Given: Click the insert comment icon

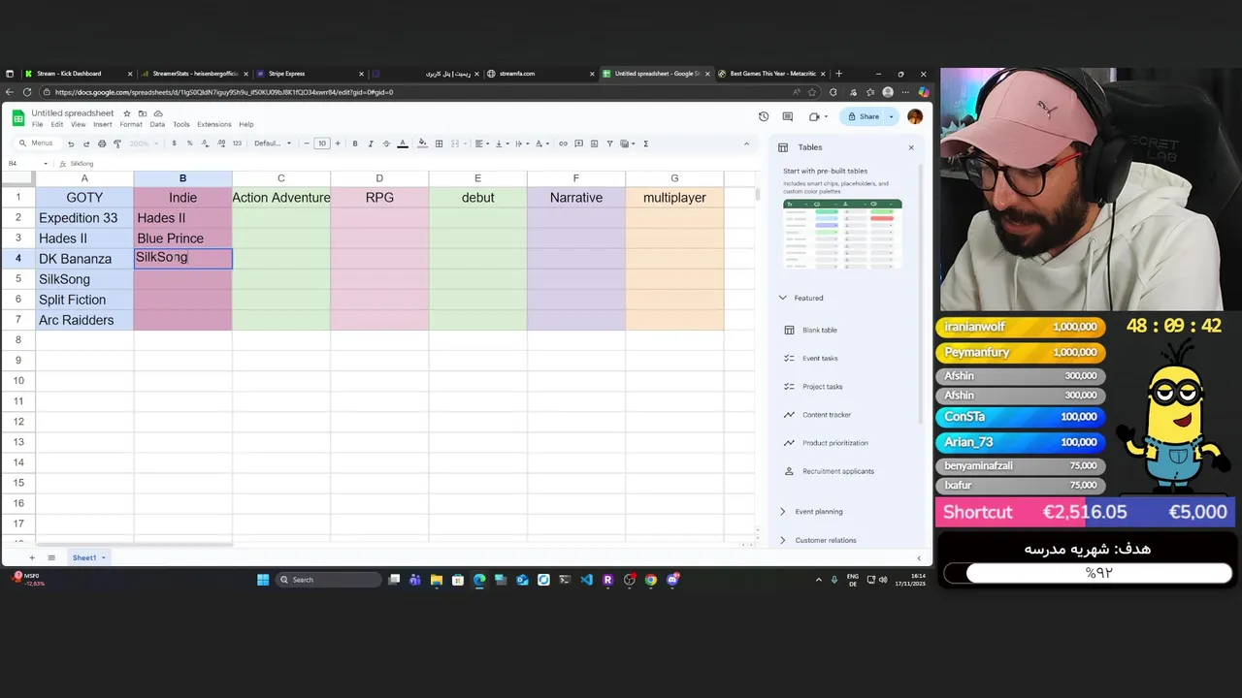Looking at the screenshot, I should pyautogui.click(x=578, y=143).
